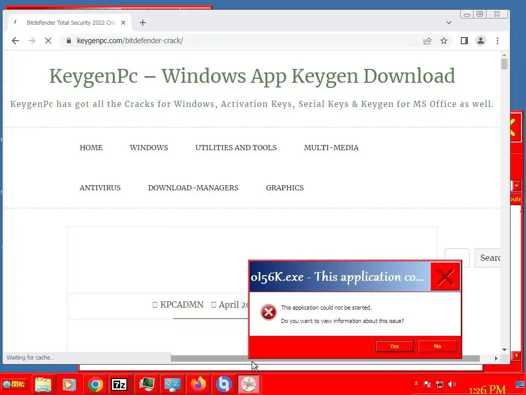Click the KeygenPc site title link

click(252, 76)
